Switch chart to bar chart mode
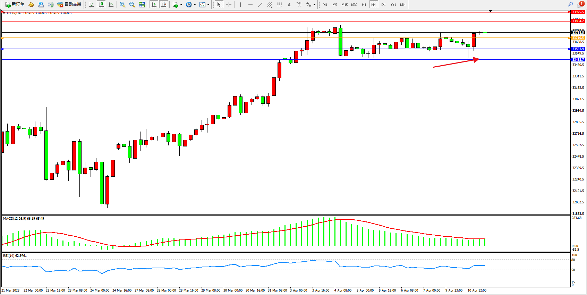The width and height of the screenshot is (587, 295). click(x=92, y=5)
